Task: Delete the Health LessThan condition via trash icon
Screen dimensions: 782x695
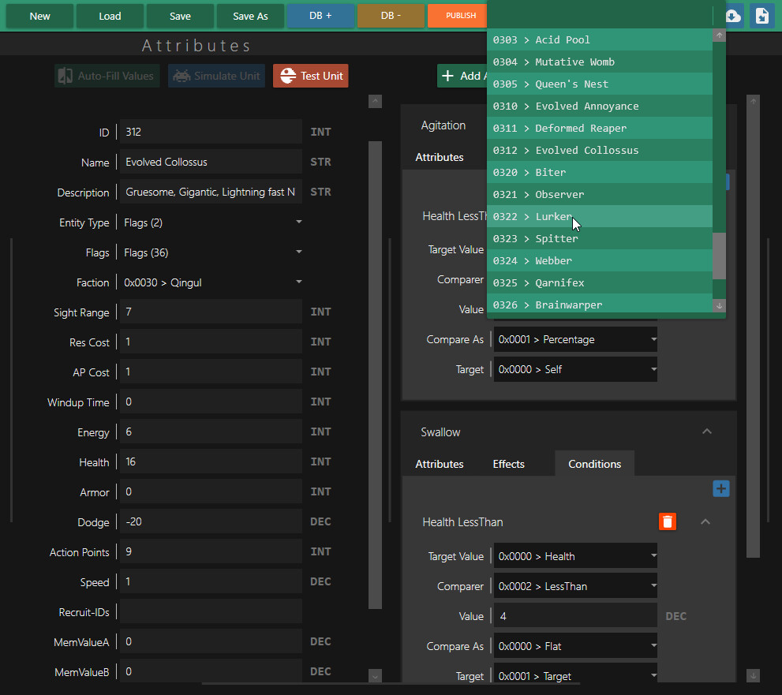Action: pyautogui.click(x=668, y=521)
